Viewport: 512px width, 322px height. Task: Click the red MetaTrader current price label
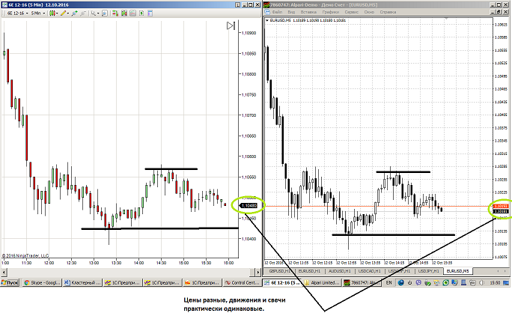pos(502,206)
